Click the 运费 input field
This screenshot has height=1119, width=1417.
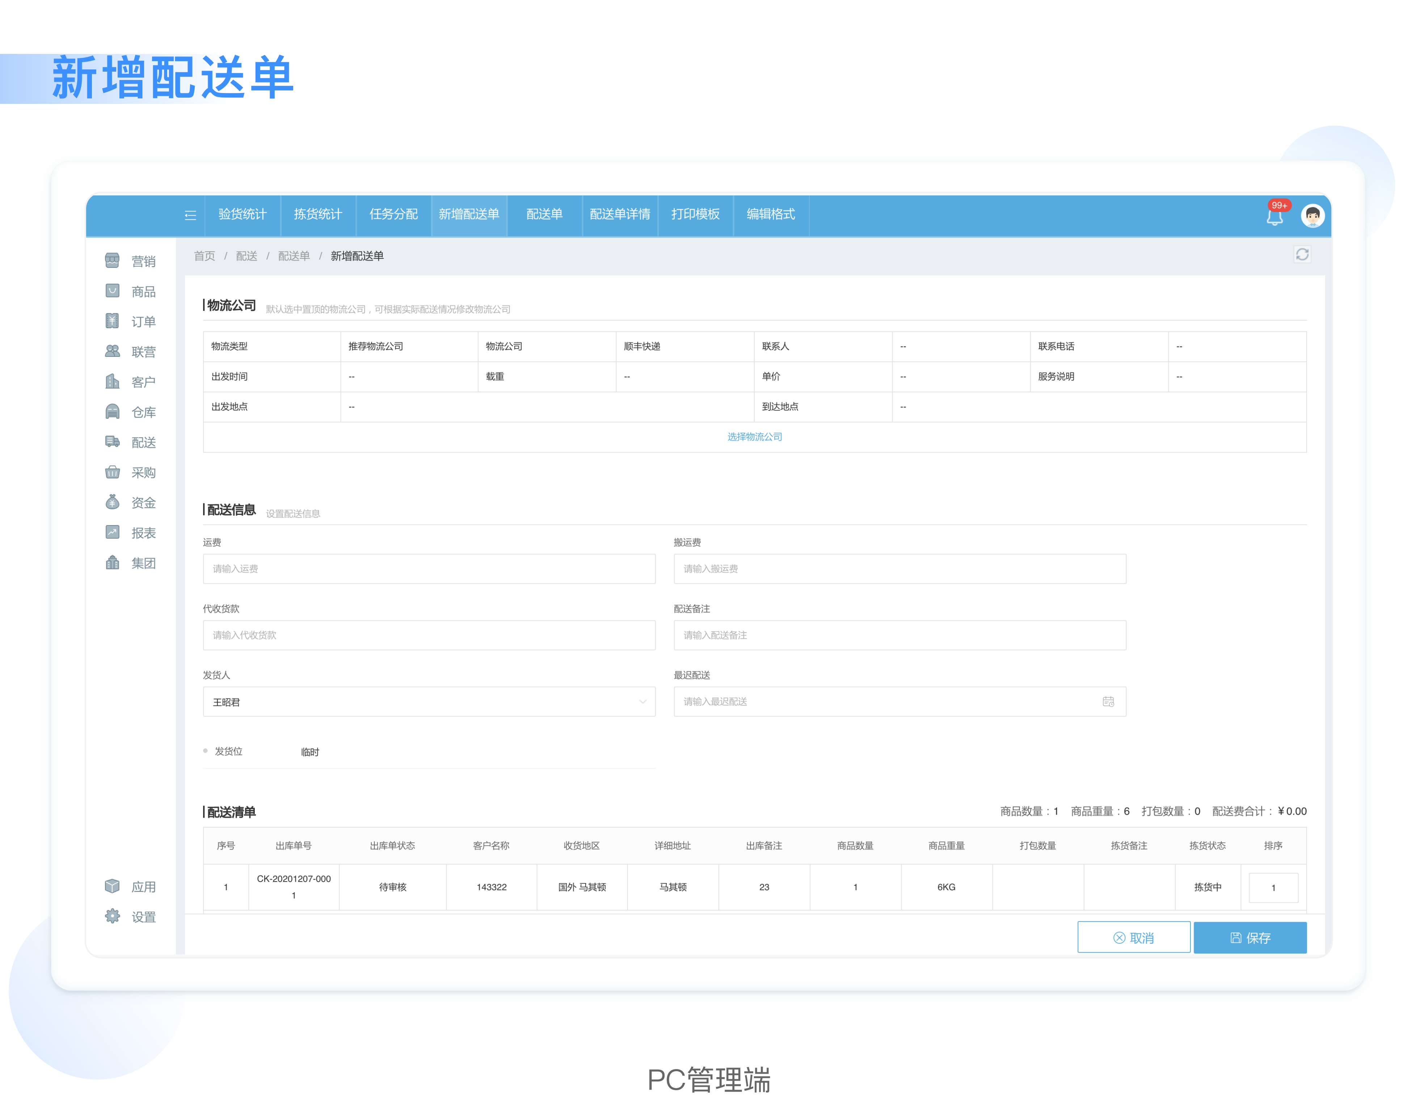429,569
